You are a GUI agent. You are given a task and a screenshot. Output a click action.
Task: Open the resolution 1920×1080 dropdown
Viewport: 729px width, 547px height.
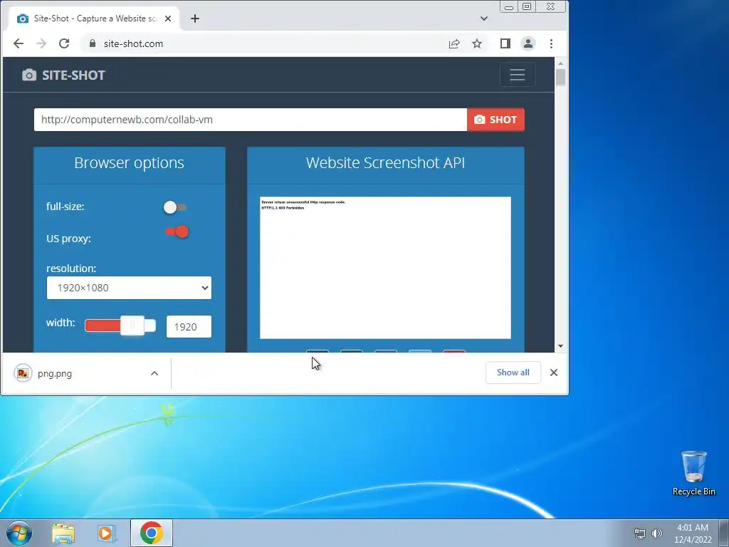129,288
